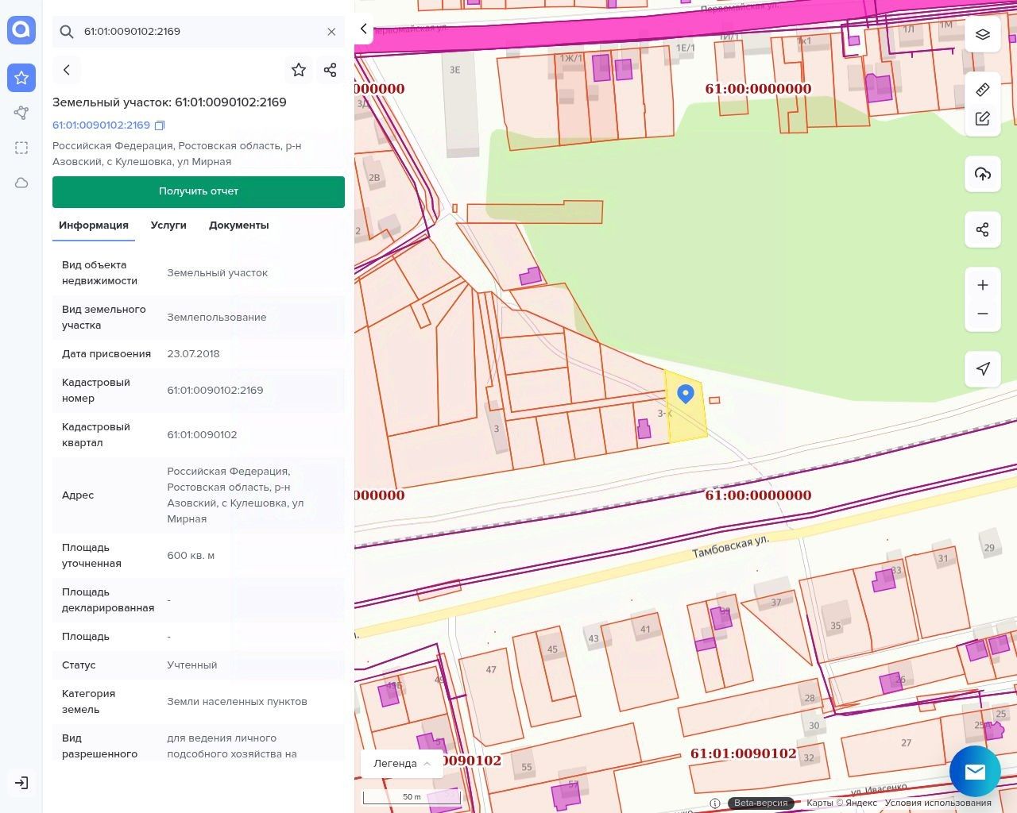This screenshot has width=1017, height=813.
Task: Click the Получить отчет button
Action: (x=199, y=191)
